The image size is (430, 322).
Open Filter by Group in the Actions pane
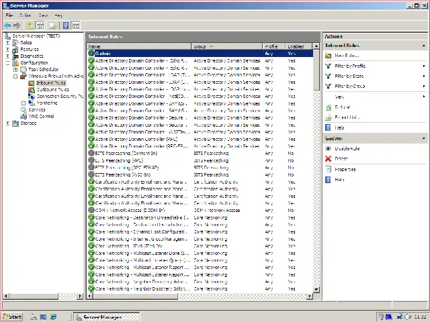tap(349, 87)
